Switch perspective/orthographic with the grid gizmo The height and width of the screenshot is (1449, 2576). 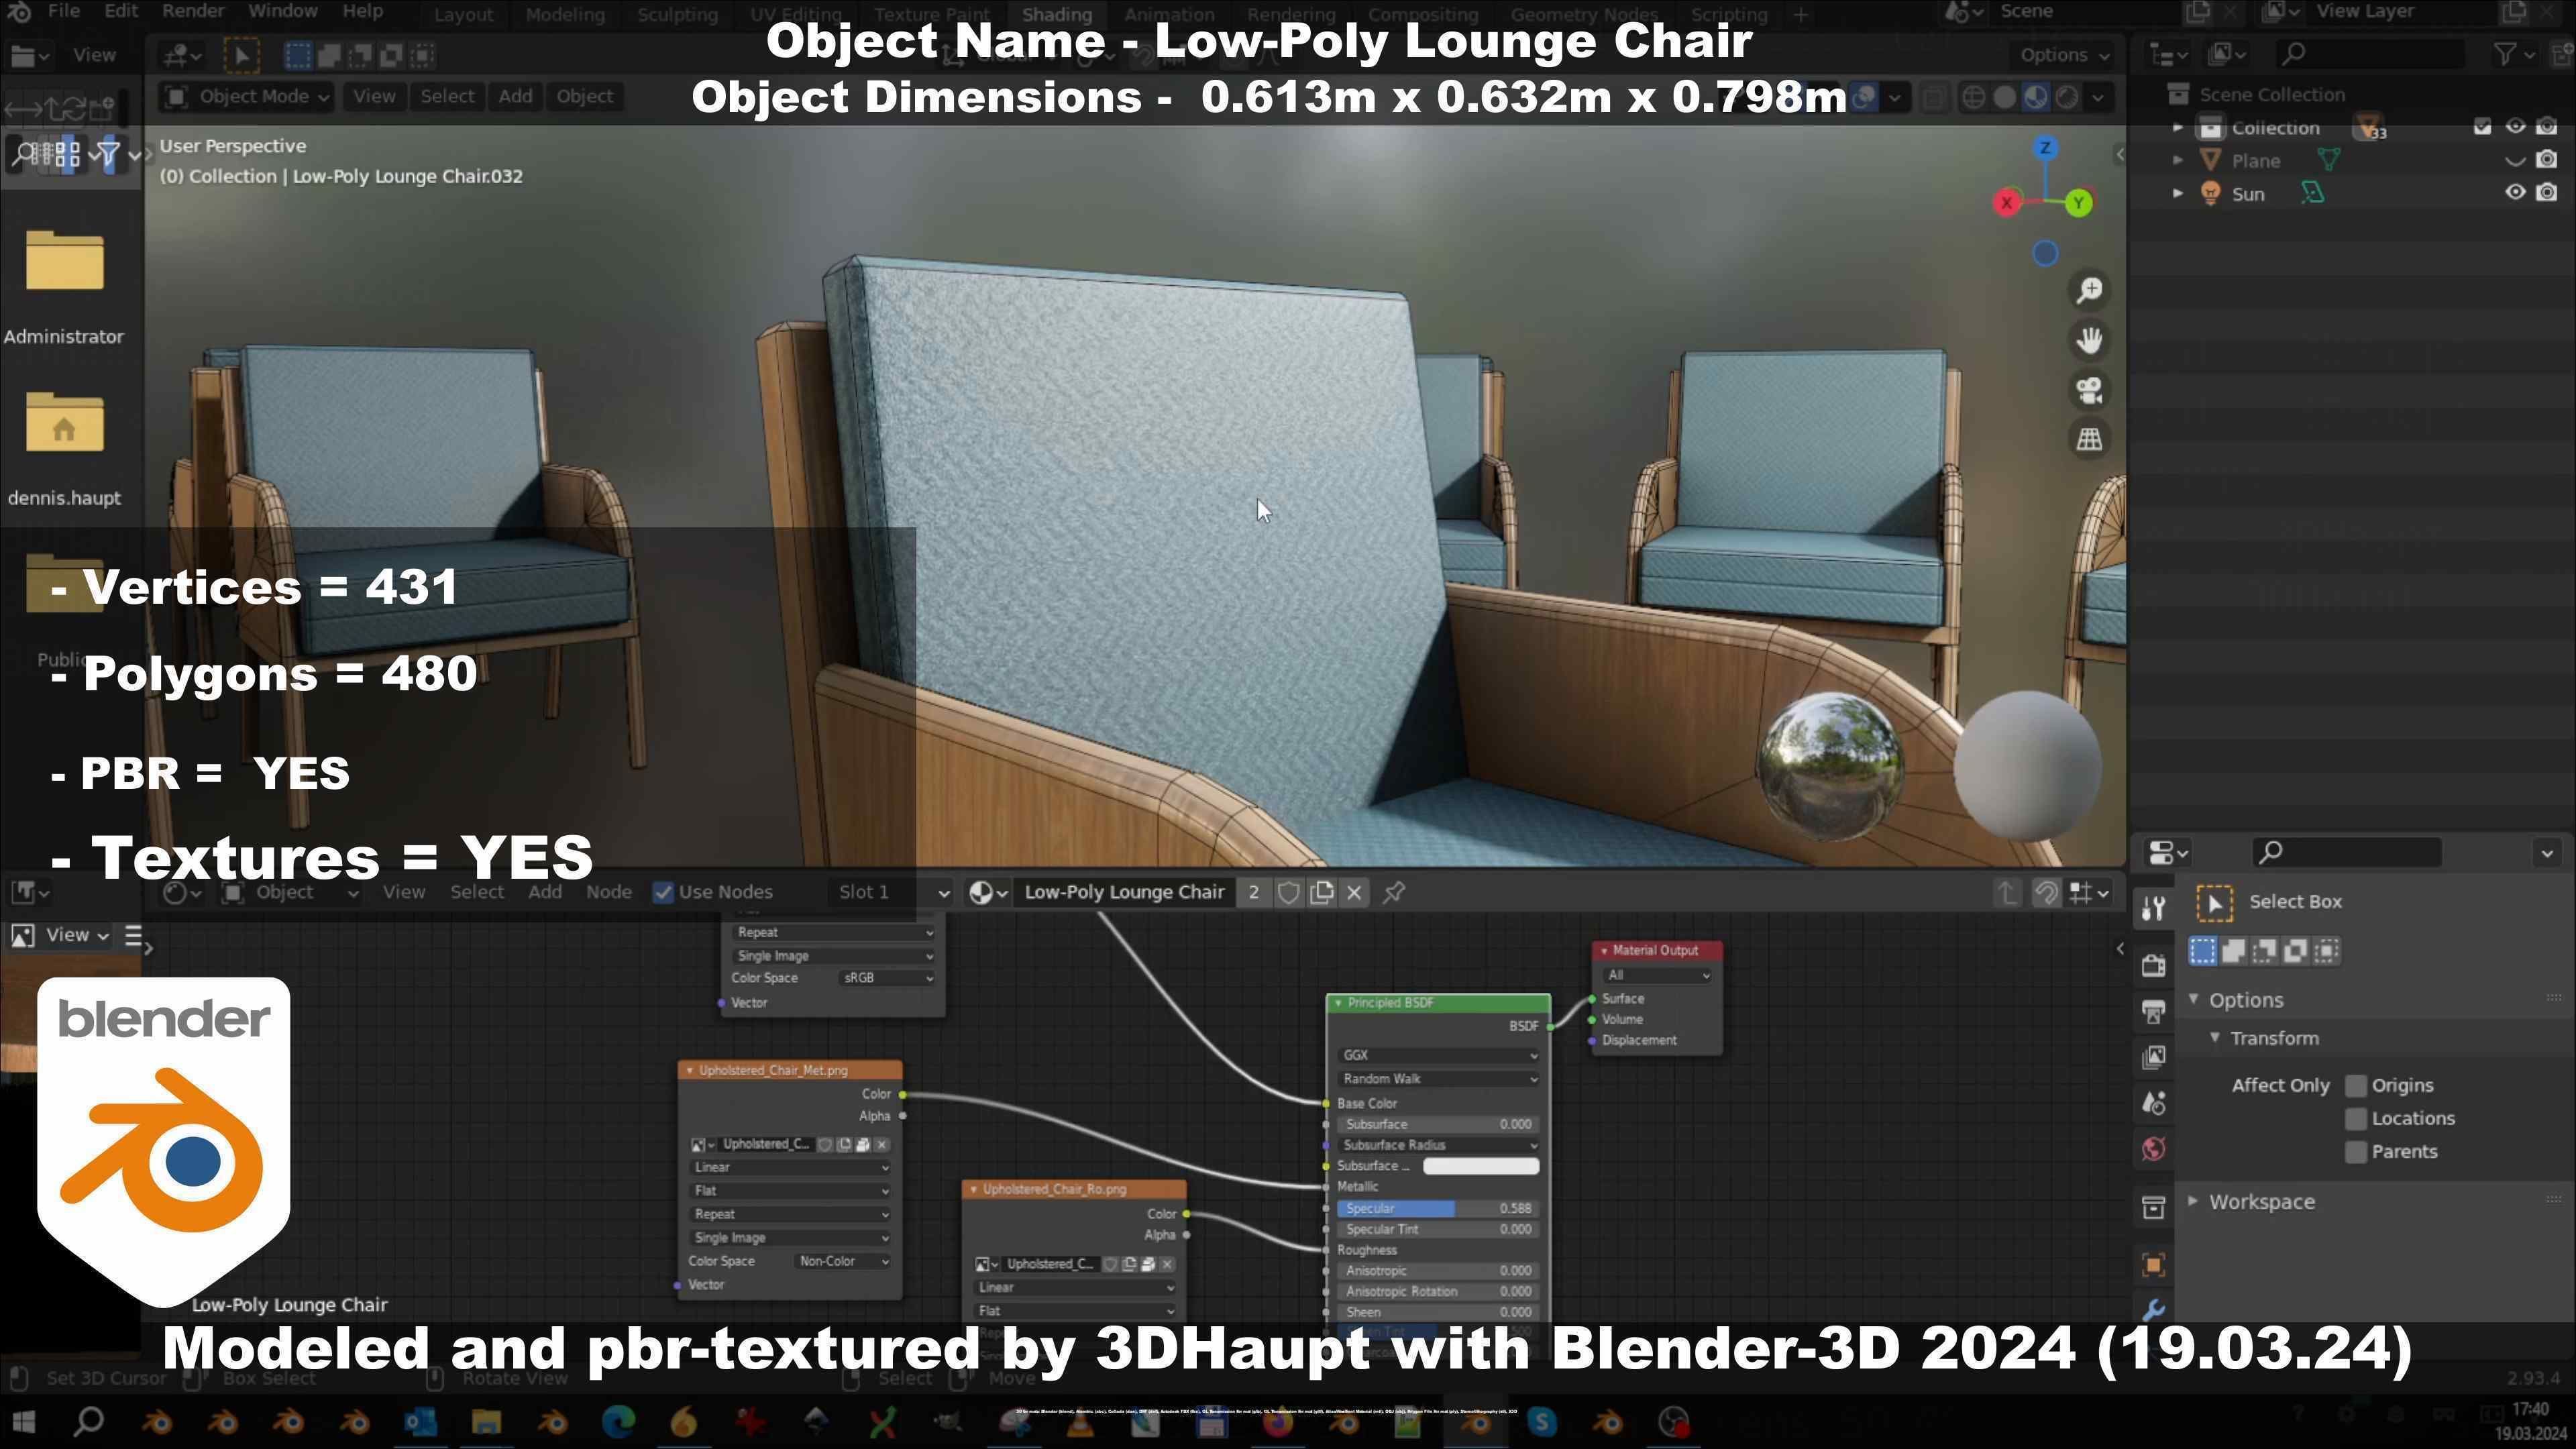pos(2089,439)
